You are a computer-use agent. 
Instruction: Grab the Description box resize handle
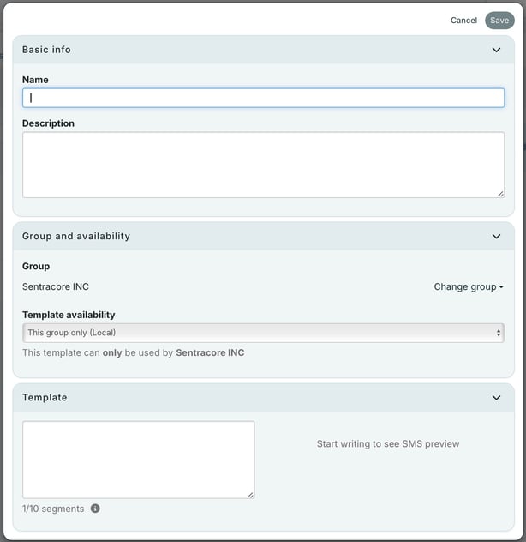(500, 194)
